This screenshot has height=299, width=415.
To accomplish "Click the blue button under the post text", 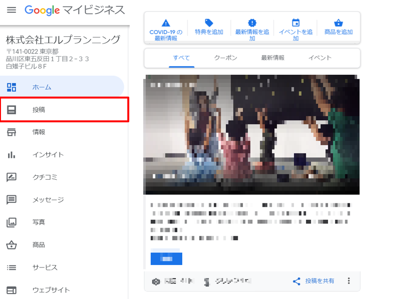I will coord(166,259).
